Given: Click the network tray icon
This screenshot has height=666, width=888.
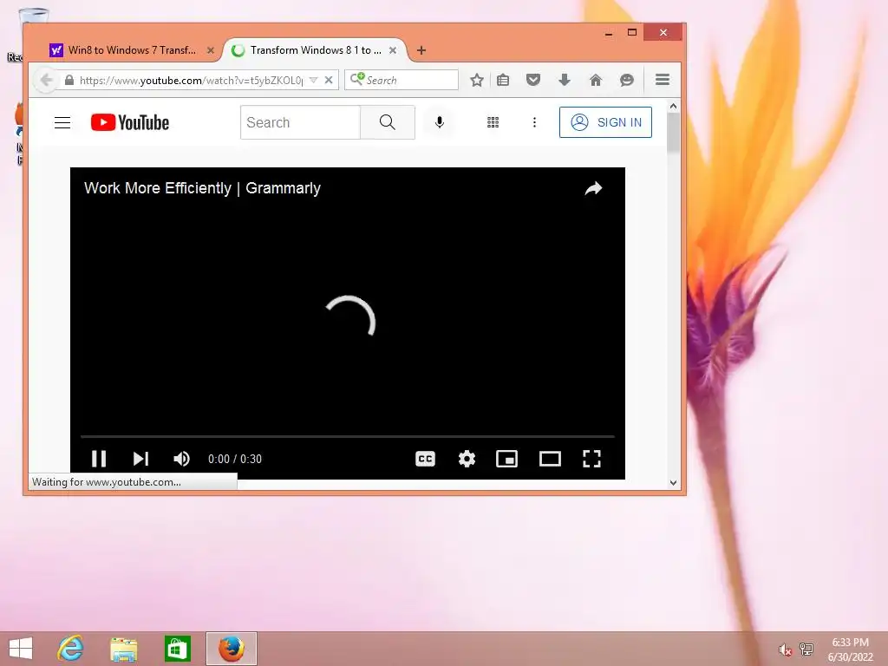Looking at the screenshot, I should (806, 649).
